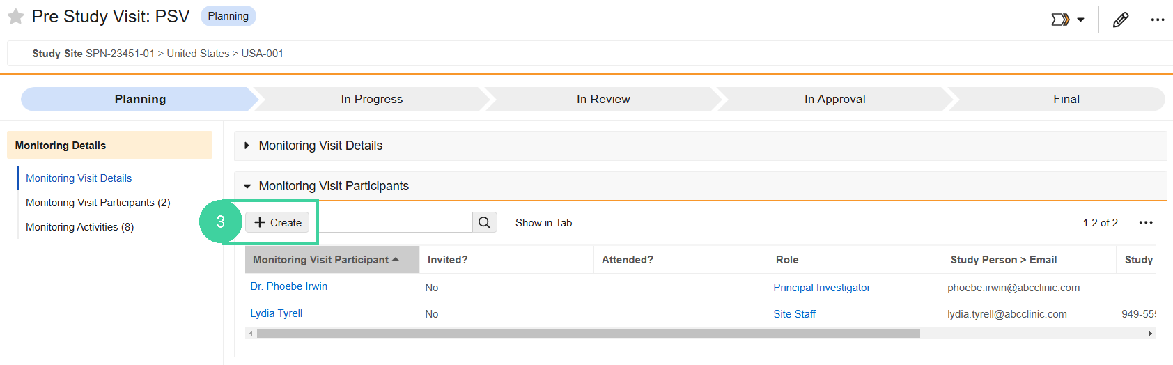The height and width of the screenshot is (365, 1173).
Task: Go to Monitoring Activities (8) in sidebar
Action: [80, 227]
